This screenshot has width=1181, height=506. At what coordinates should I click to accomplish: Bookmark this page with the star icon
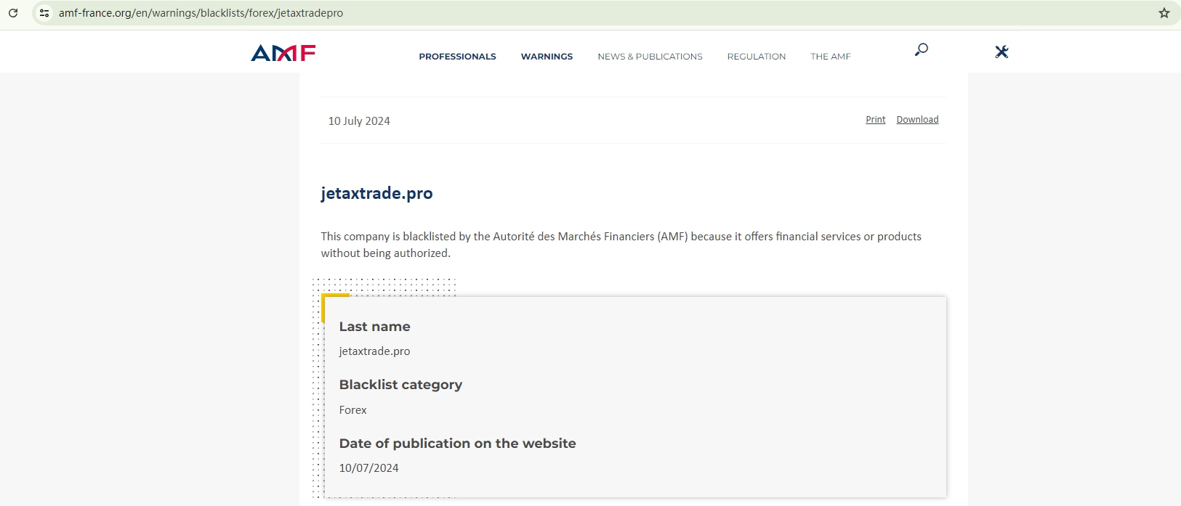1164,13
